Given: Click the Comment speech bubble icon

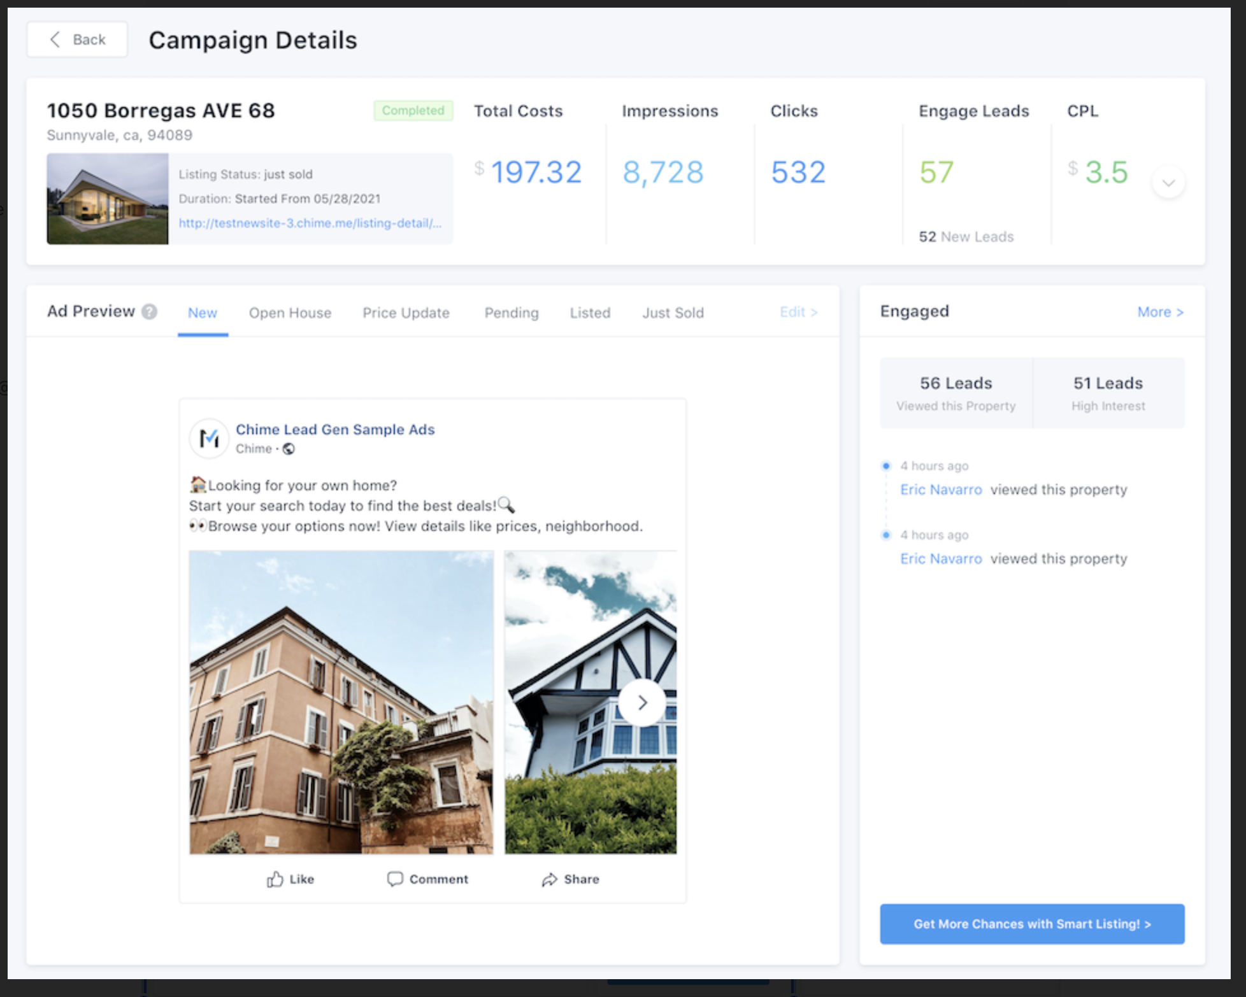Looking at the screenshot, I should (395, 879).
